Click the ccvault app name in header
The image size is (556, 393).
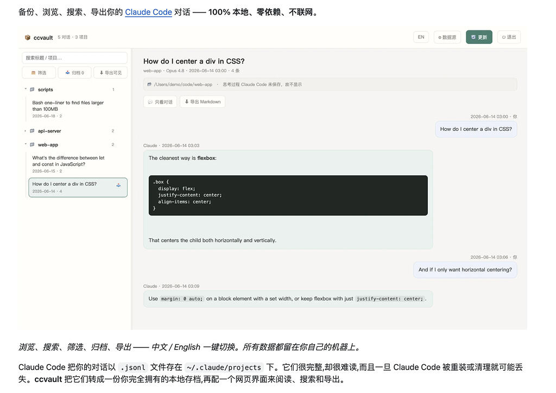(x=43, y=37)
